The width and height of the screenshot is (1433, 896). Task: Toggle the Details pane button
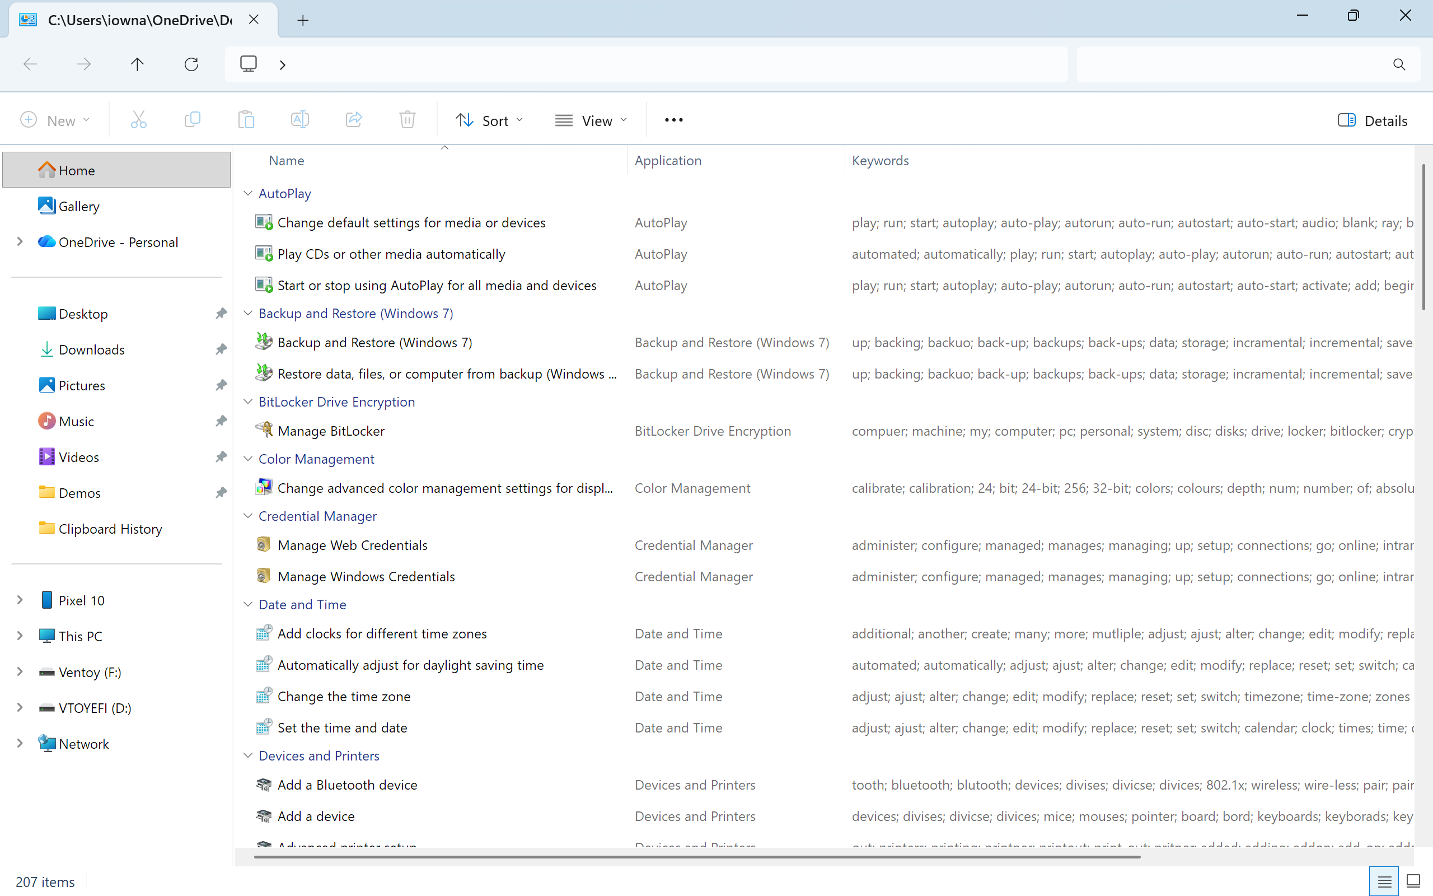click(x=1373, y=120)
